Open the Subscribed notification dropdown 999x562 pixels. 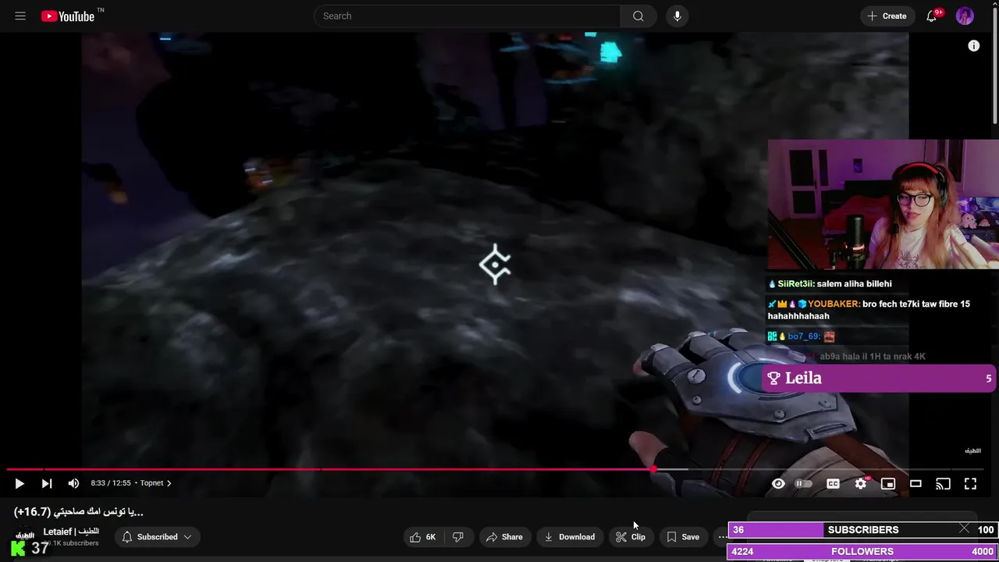pos(158,537)
